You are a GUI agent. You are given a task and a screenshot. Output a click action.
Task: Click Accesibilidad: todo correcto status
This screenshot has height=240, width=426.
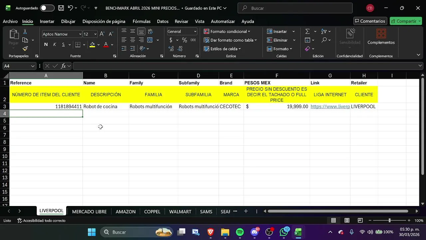tap(41, 220)
